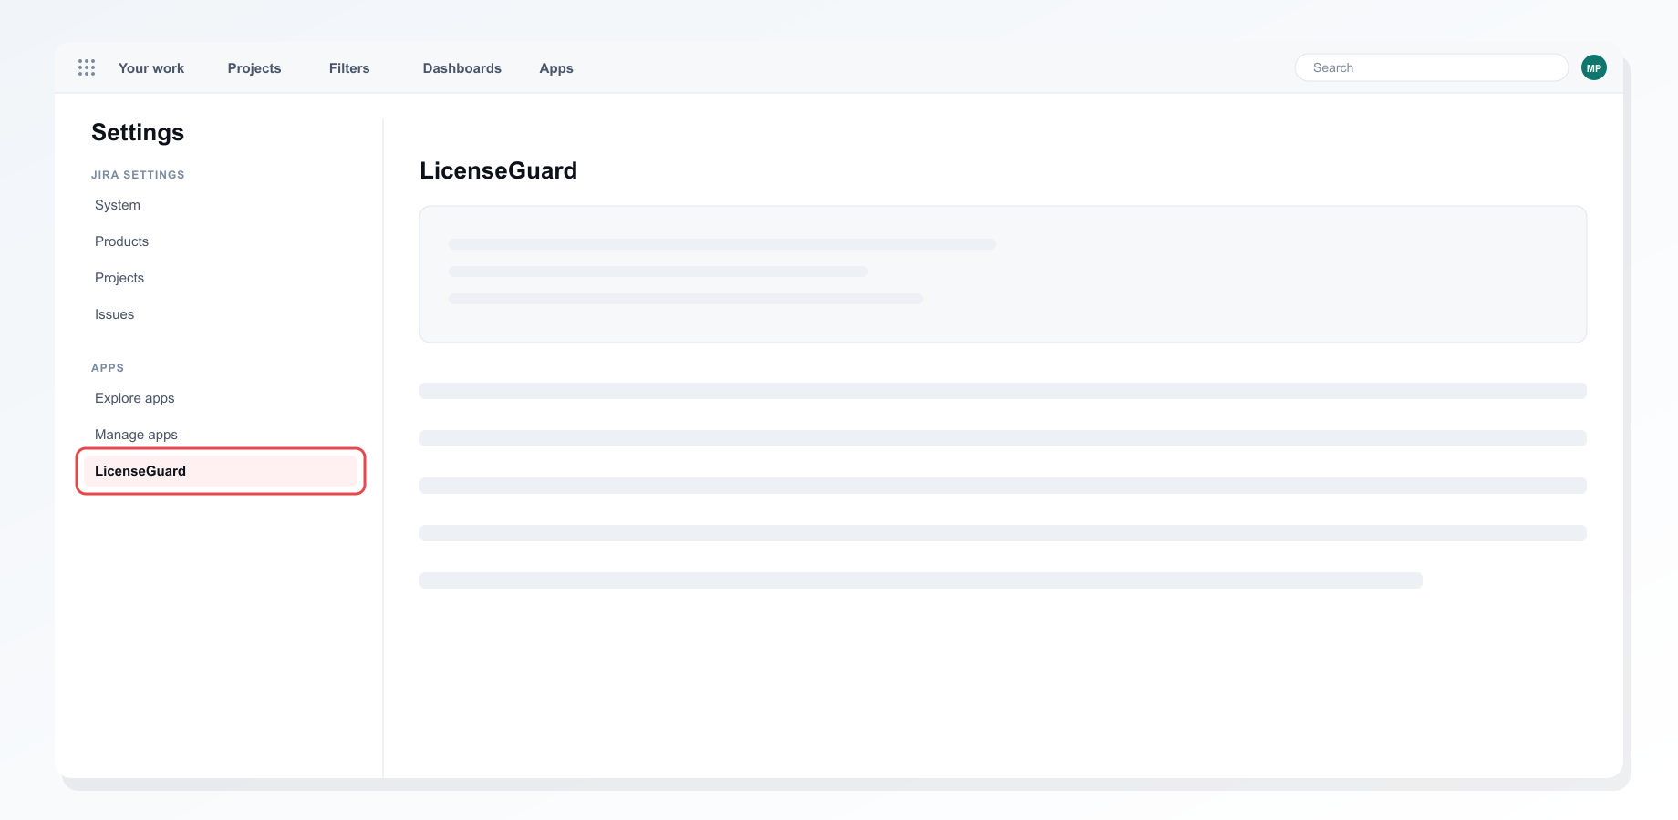
Task: Select Projects in the settings sidebar
Action: 119,278
